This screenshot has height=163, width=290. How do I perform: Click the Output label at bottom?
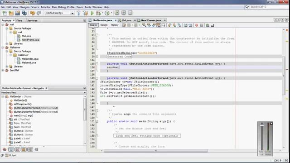point(13,155)
